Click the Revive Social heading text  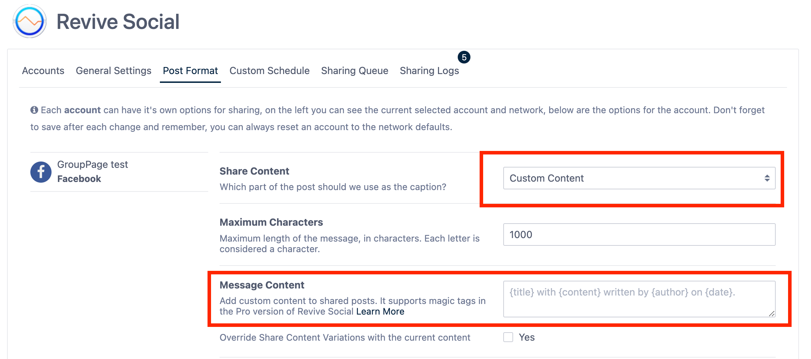118,22
